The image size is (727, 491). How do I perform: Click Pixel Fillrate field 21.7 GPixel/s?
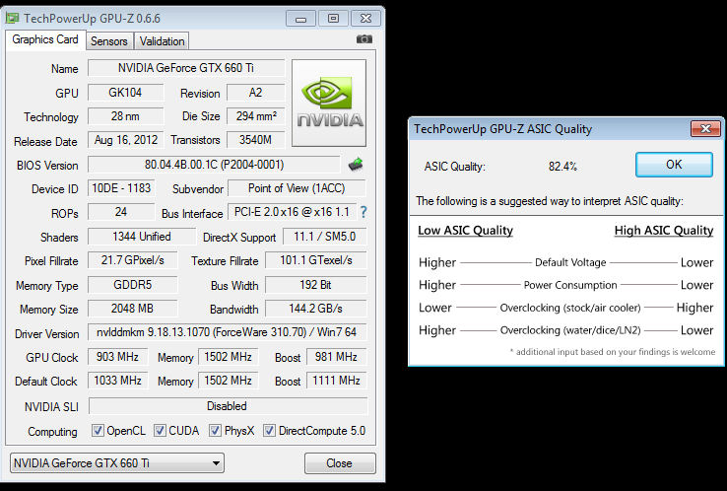click(x=133, y=260)
